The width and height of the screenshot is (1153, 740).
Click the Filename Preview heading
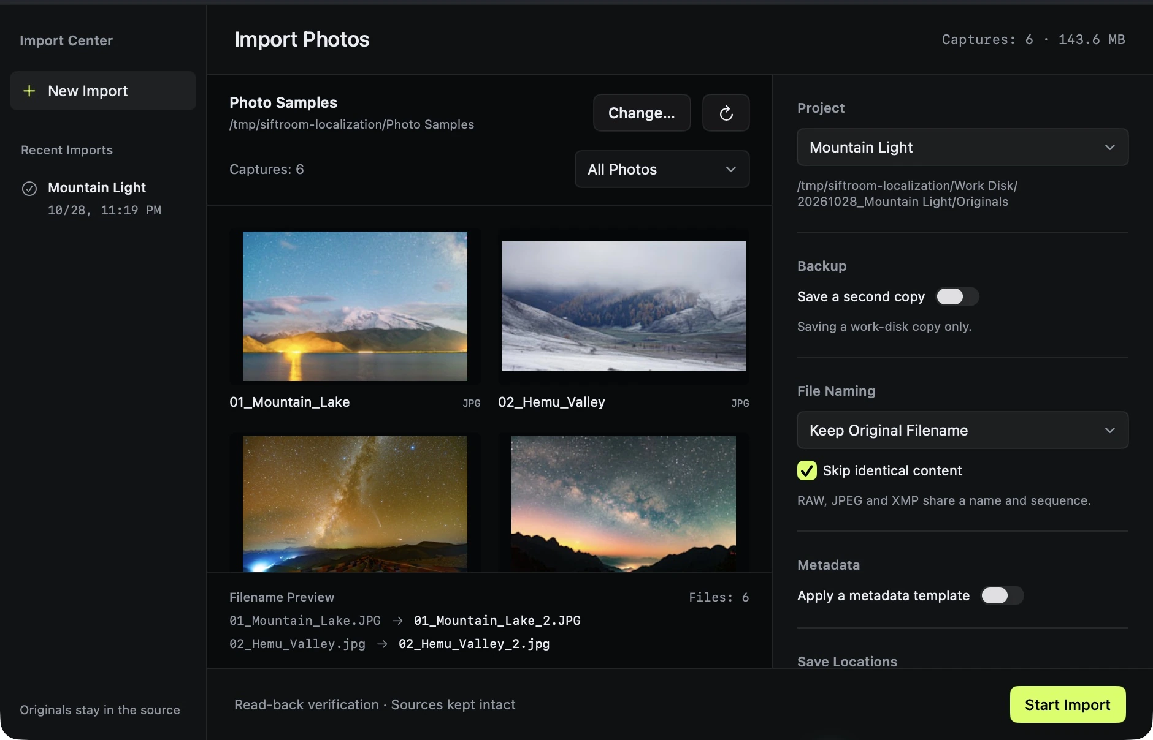[x=282, y=597]
